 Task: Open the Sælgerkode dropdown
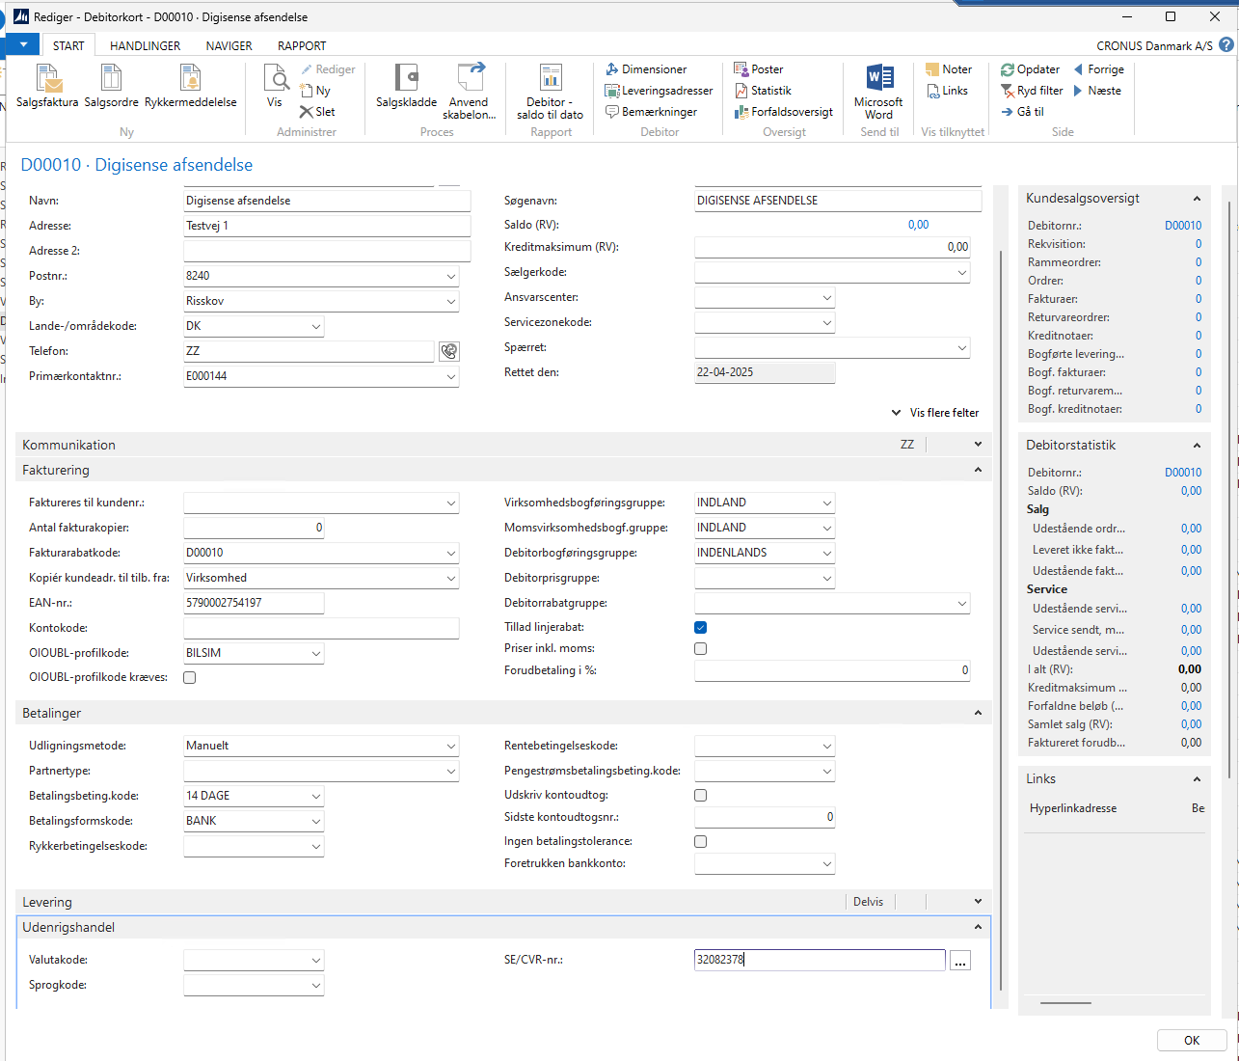961,272
